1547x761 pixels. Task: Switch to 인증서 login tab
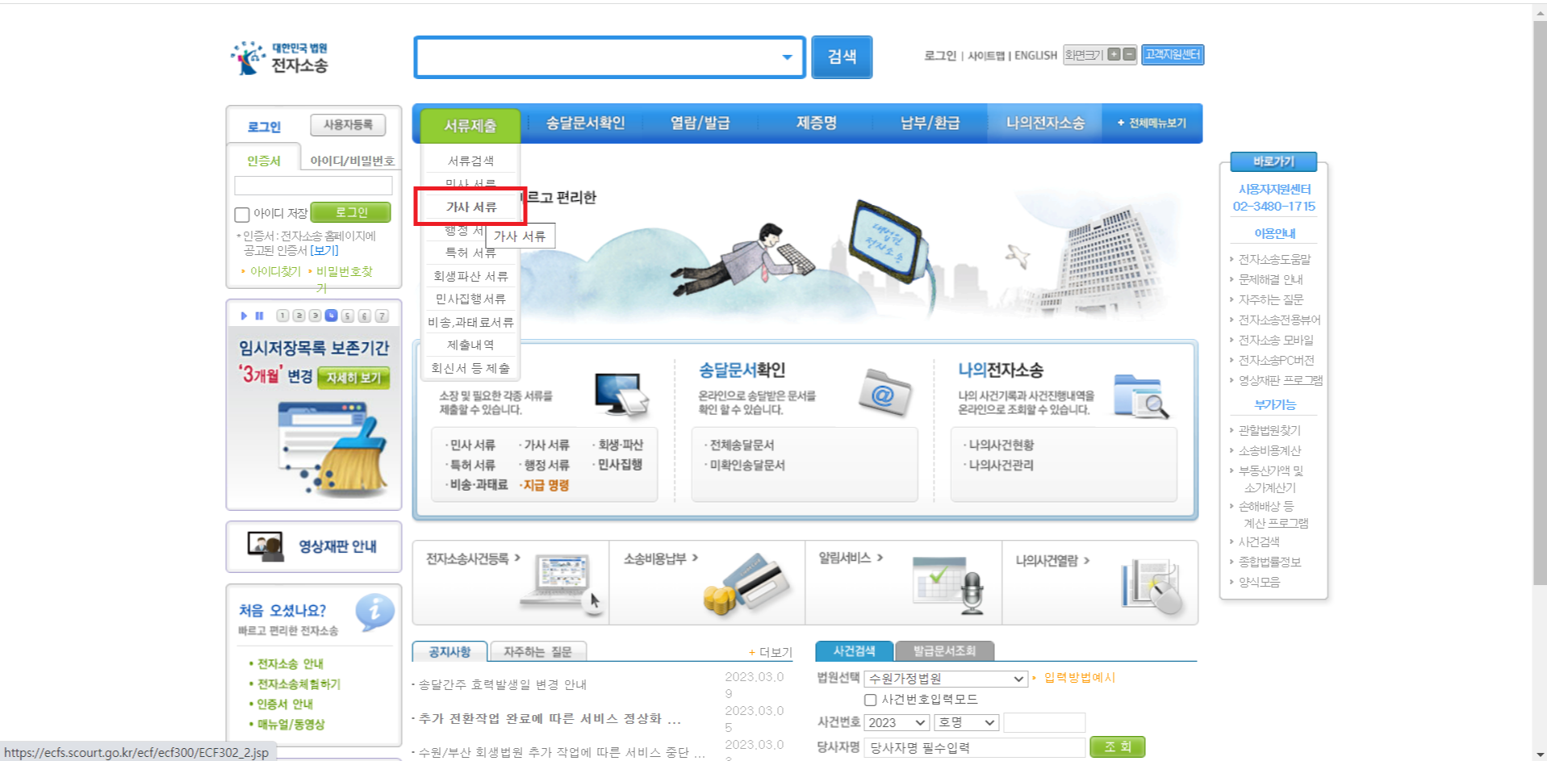(x=264, y=161)
